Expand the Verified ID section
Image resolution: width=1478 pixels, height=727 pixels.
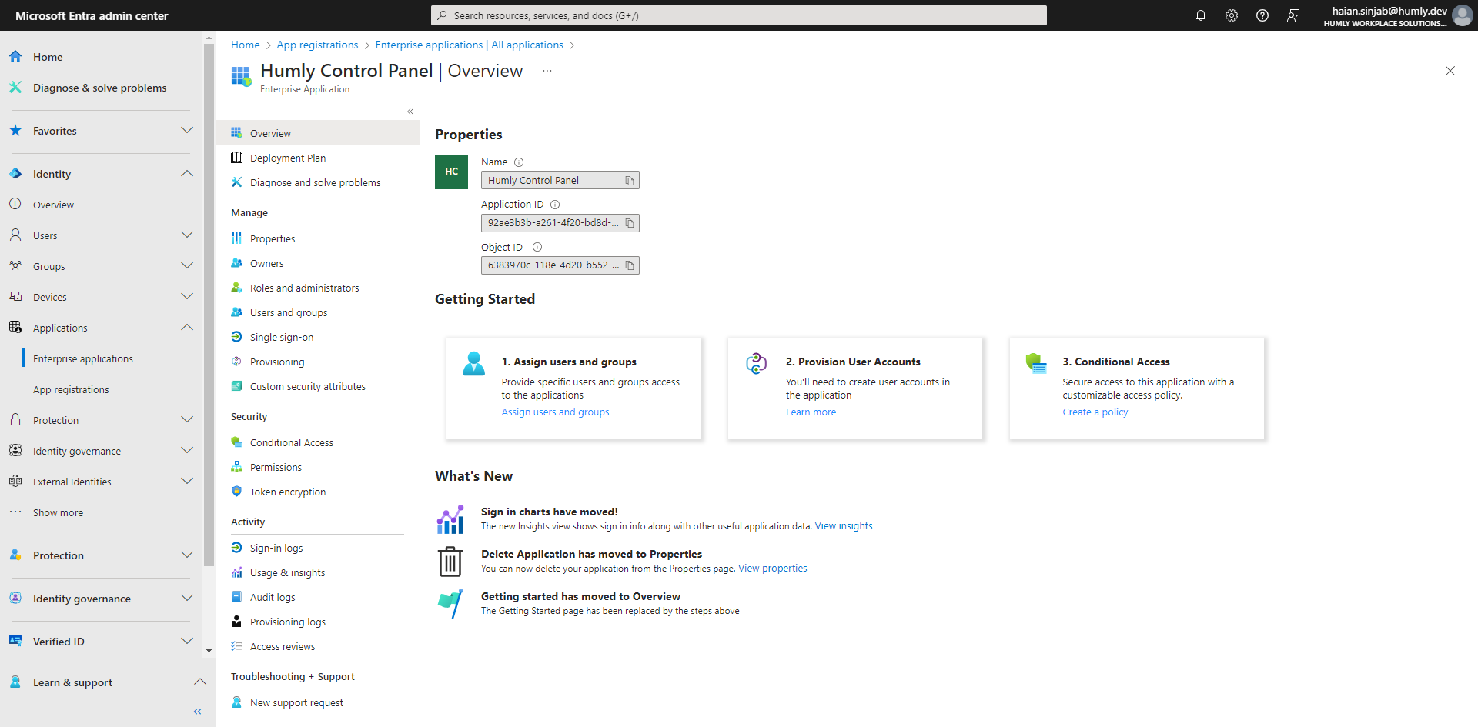(186, 641)
